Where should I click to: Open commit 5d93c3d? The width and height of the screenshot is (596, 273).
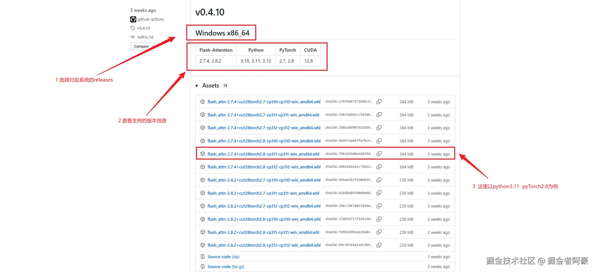(145, 37)
